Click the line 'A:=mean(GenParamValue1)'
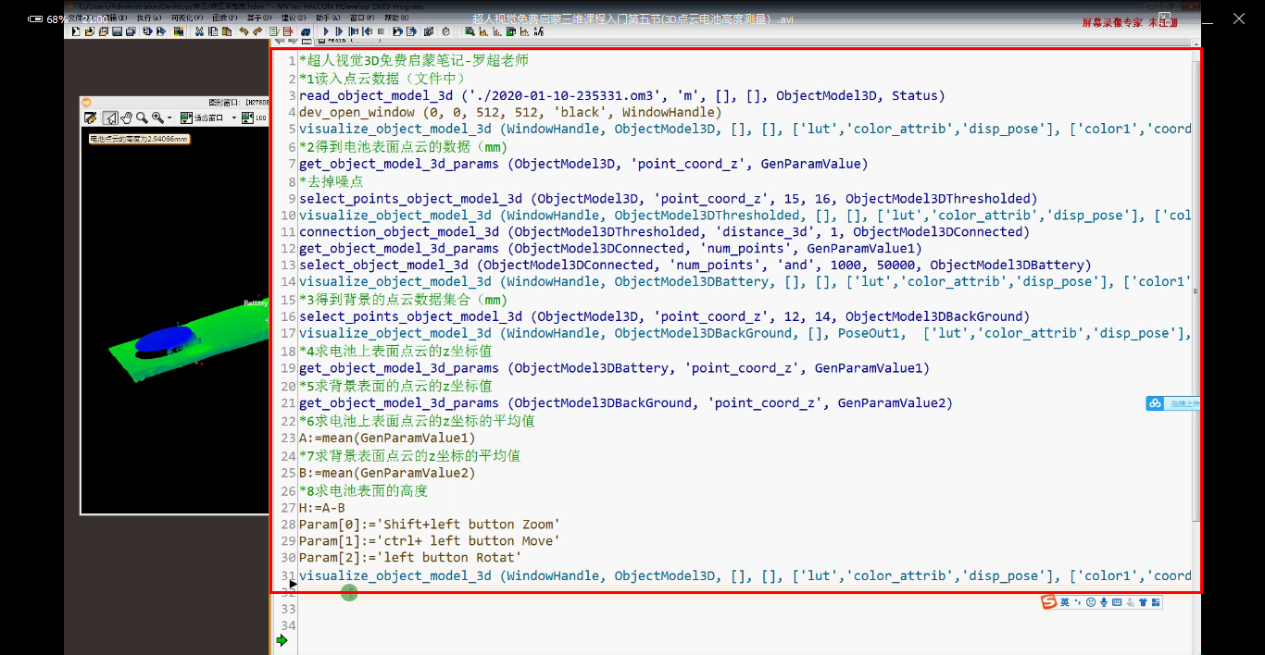This screenshot has width=1265, height=655. pyautogui.click(x=387, y=438)
